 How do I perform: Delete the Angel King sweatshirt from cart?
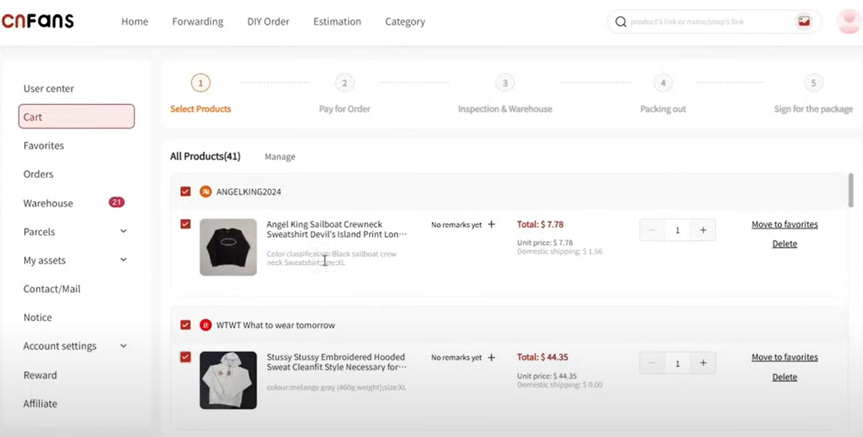click(x=784, y=244)
